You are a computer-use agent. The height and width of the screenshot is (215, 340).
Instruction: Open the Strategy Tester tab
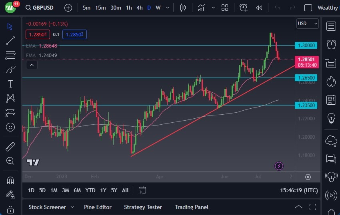[x=143, y=207]
